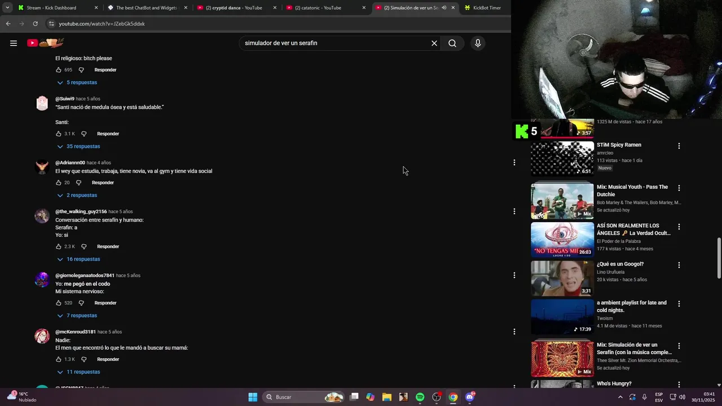Clear the search text with the X
Screen dimensions: 722x406
pos(434,43)
